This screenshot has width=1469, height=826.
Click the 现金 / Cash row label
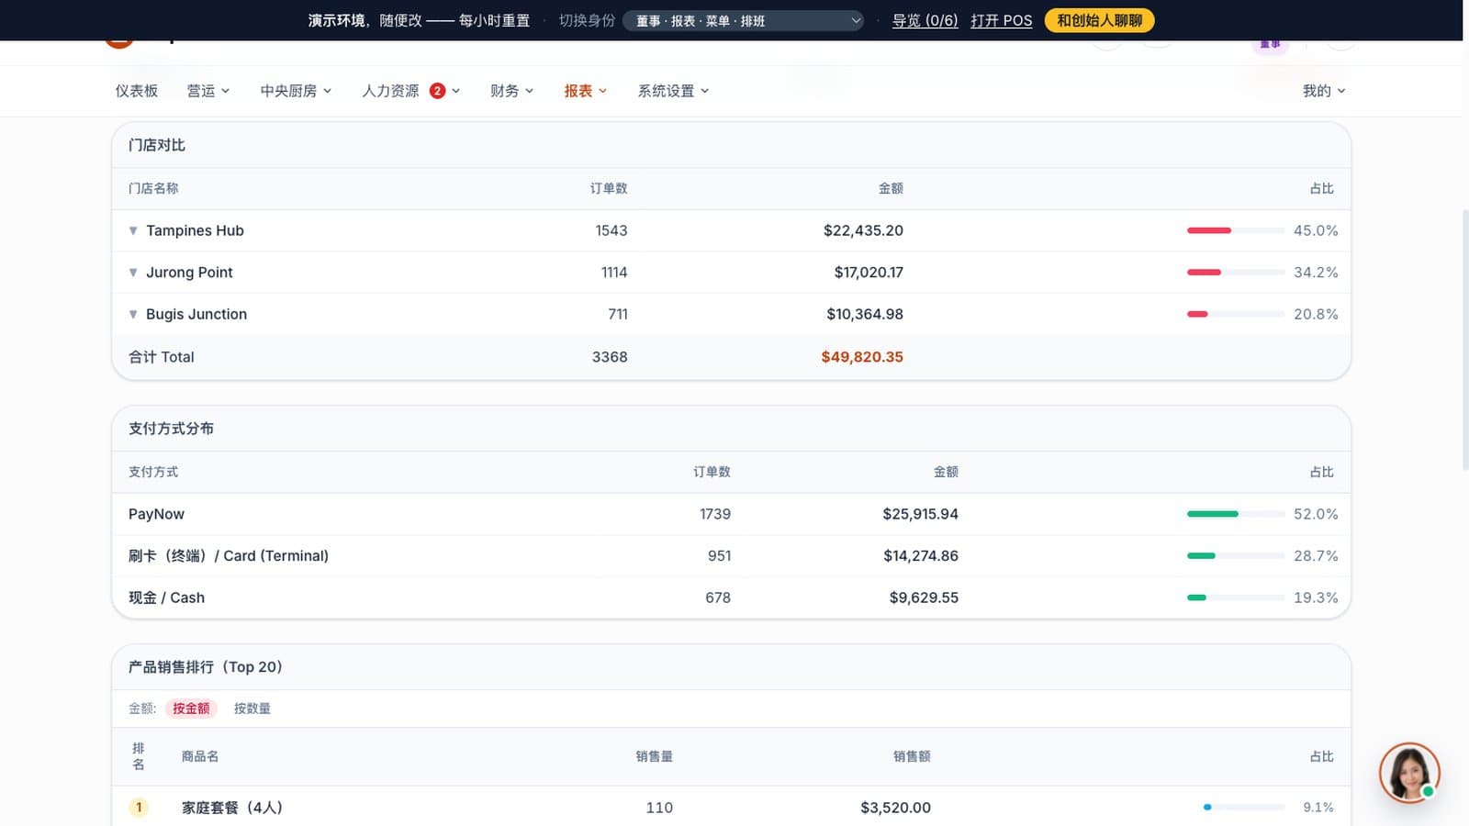[166, 597]
